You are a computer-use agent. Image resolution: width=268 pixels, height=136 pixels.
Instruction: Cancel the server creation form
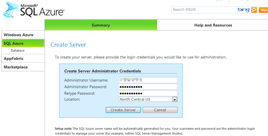(160, 110)
